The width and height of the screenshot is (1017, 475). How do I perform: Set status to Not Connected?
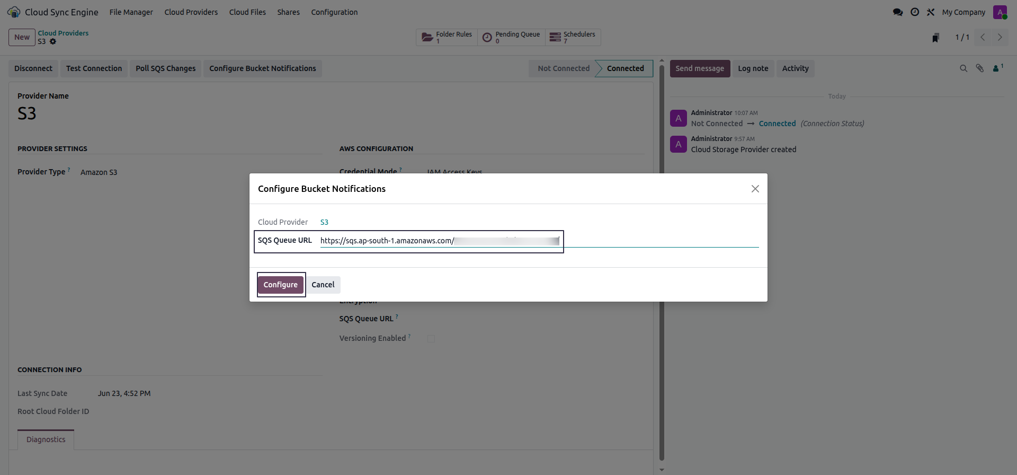564,68
